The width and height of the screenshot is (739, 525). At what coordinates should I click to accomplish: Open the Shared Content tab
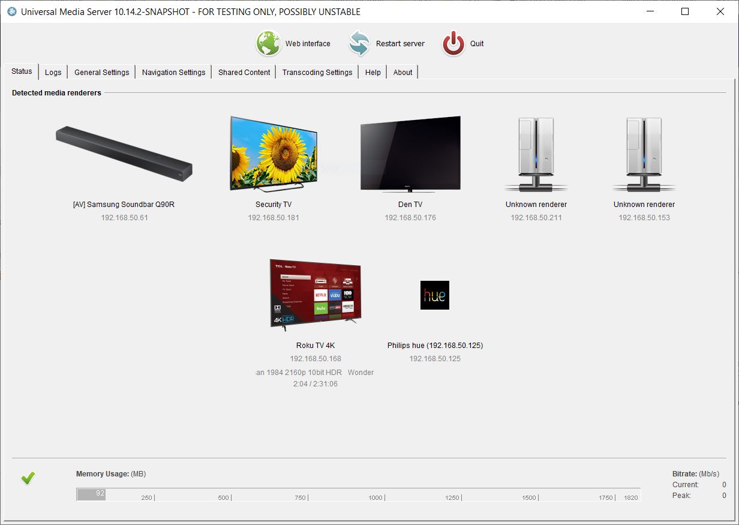244,72
